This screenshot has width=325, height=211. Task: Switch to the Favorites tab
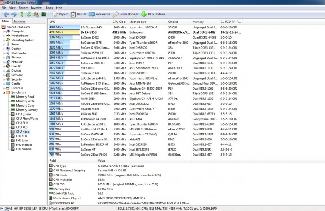[x=19, y=22]
